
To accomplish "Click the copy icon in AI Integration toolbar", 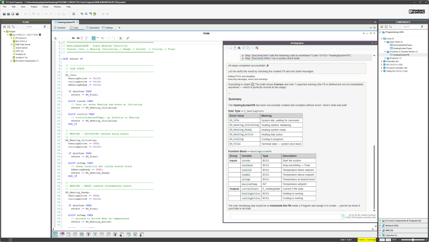I will pyautogui.click(x=248, y=48).
